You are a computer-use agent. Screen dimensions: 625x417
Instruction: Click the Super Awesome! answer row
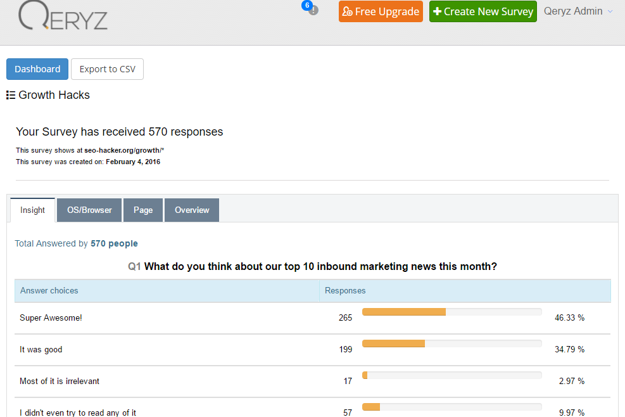tap(51, 318)
